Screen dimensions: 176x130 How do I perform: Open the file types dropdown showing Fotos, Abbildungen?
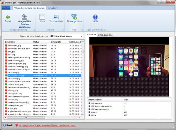tap(66, 36)
